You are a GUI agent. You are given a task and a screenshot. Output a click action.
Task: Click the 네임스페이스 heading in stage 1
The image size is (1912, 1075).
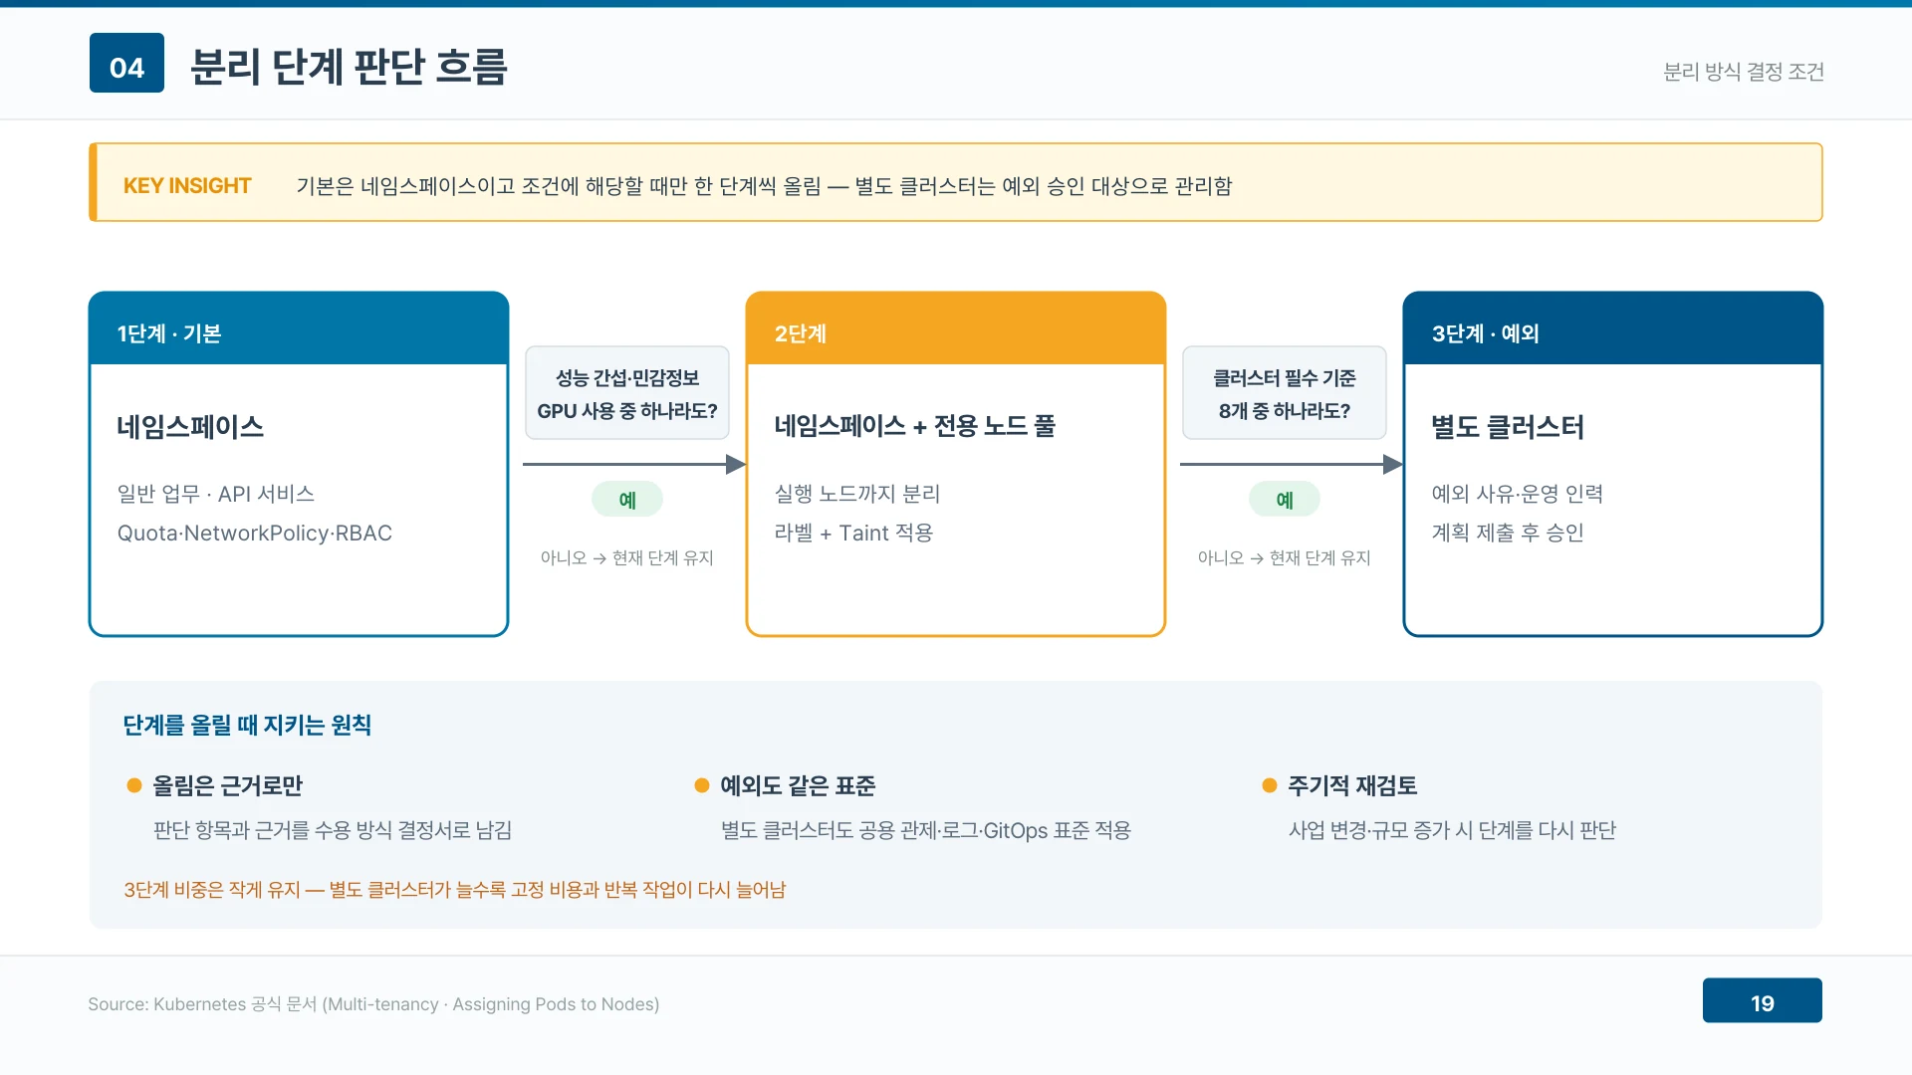(x=190, y=427)
